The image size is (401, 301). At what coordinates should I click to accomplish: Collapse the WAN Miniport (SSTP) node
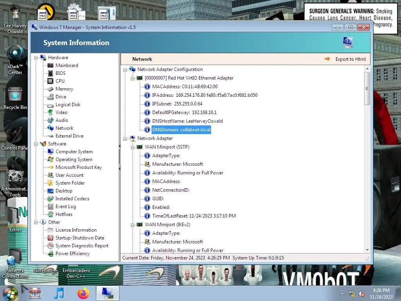point(132,147)
